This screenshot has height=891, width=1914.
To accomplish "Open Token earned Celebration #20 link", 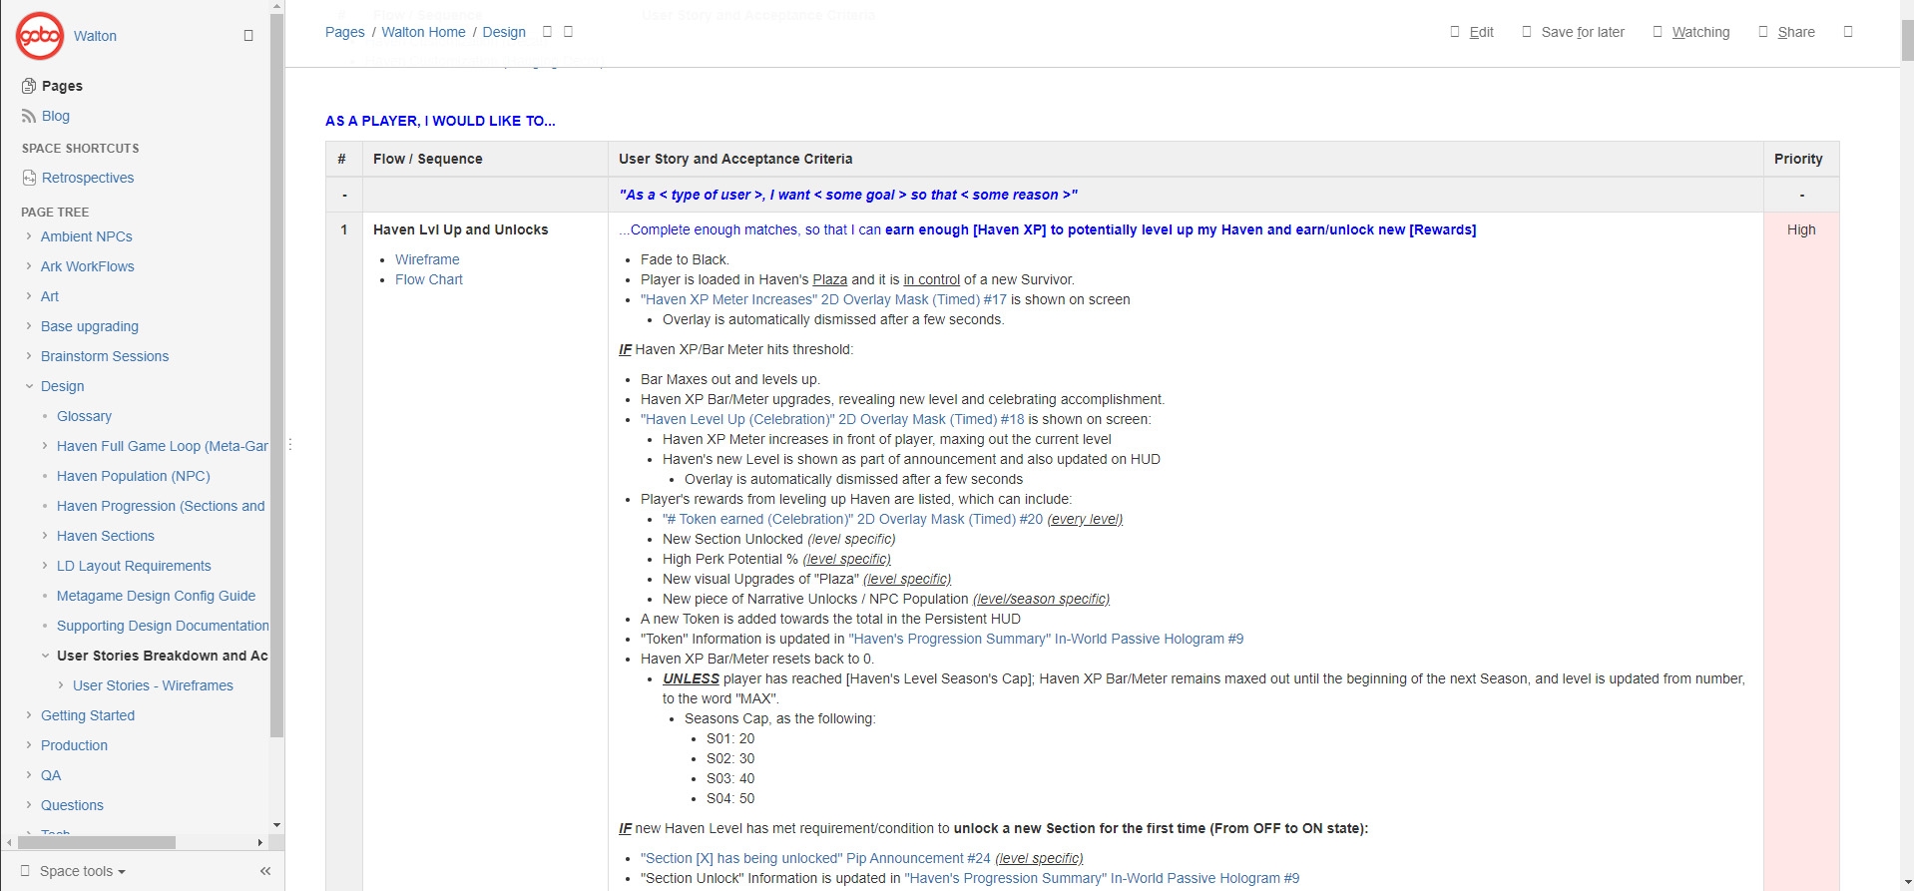I will point(852,519).
